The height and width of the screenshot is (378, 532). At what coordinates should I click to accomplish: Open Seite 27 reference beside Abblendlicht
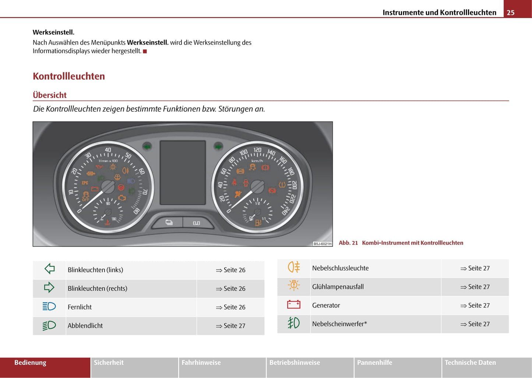coord(231,326)
